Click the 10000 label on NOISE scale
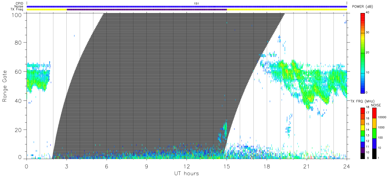Viewport: 390px width, 180px height. click(x=382, y=117)
